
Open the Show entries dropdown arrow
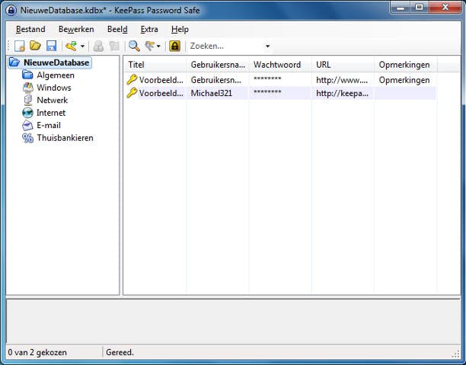click(158, 46)
